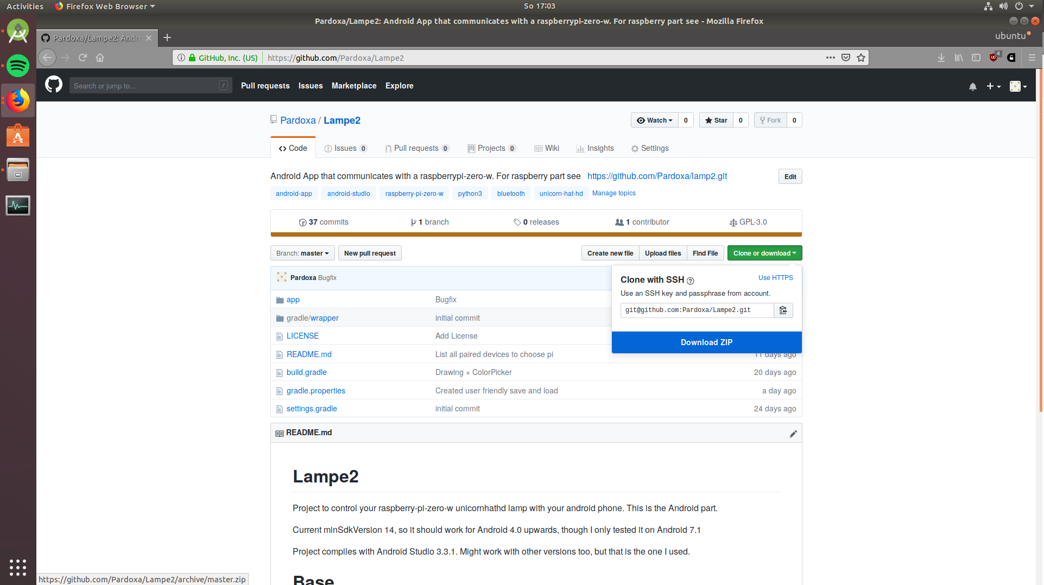This screenshot has width=1044, height=585.
Task: Click Explore in the GitHub header
Action: (x=400, y=86)
